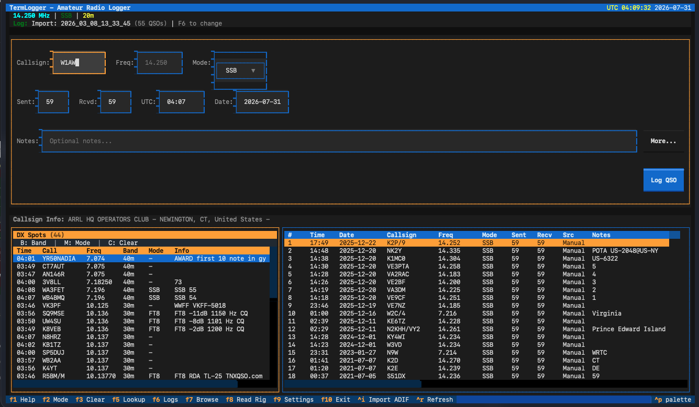Viewport: 699px width, 407px height.
Task: Open the Mode dropdown showing SSB
Action: [240, 71]
